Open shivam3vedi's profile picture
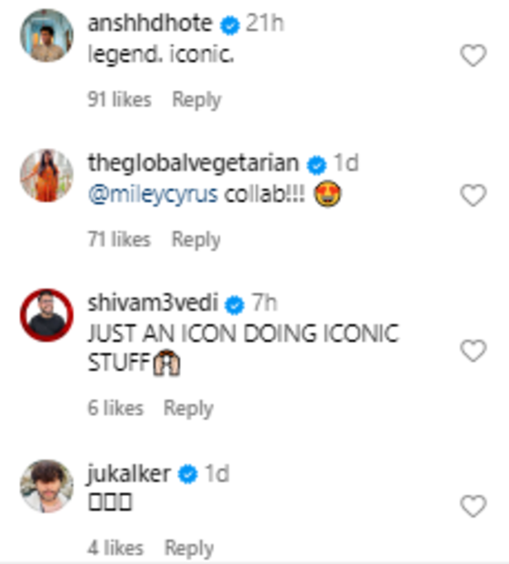Image resolution: width=509 pixels, height=564 pixels. (46, 315)
